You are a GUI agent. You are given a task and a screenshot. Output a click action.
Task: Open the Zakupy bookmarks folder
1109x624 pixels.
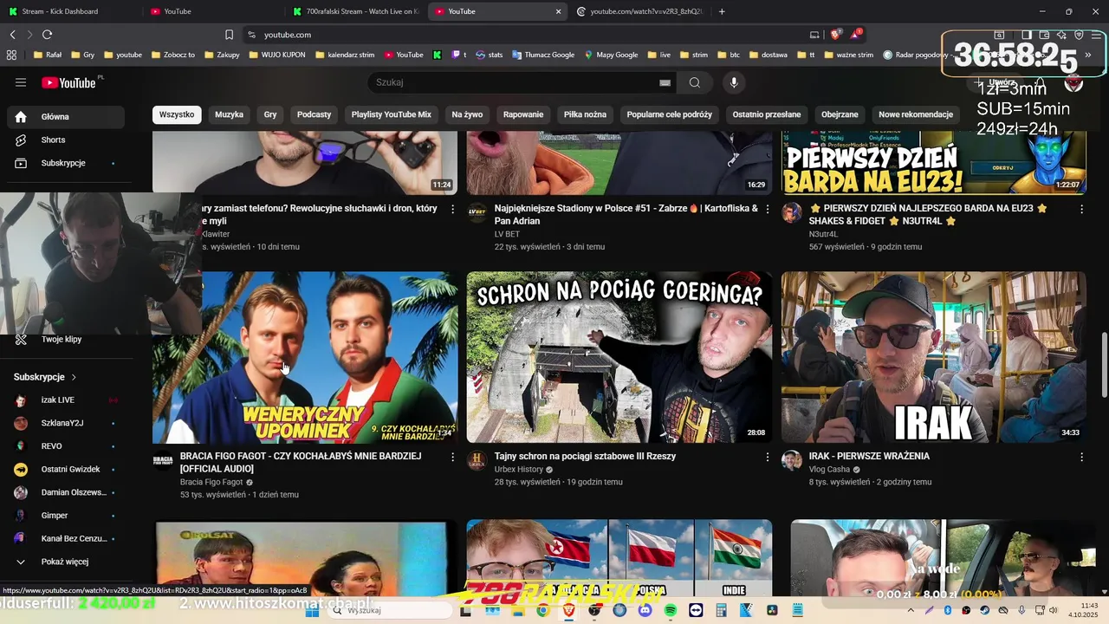pyautogui.click(x=222, y=55)
